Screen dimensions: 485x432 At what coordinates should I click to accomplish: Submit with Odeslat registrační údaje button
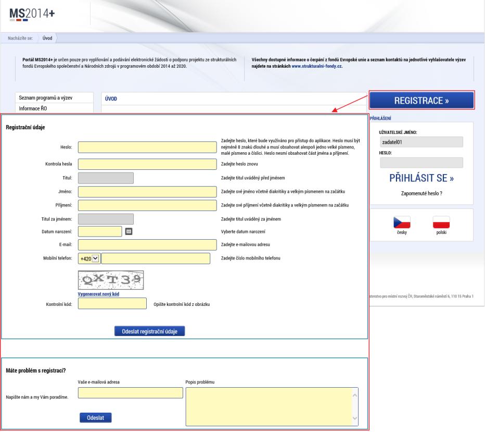point(150,331)
